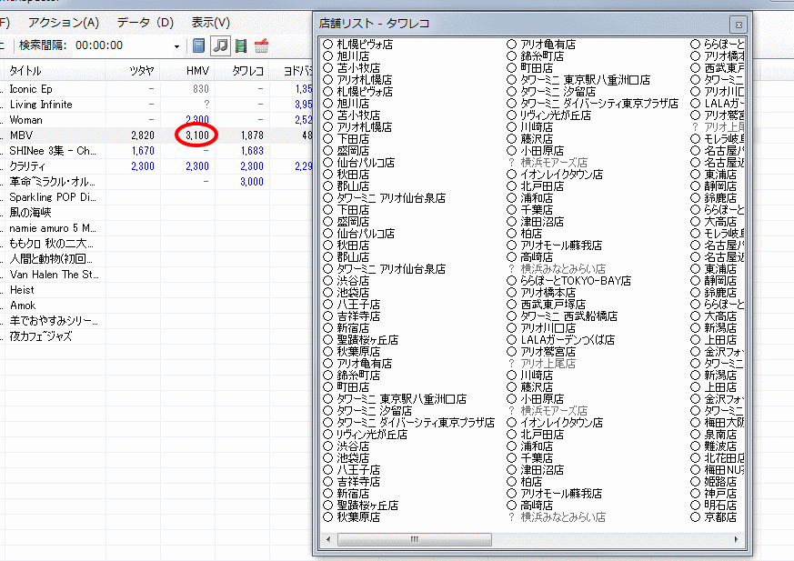Select the 羊でおやすみシリー... title row
This screenshot has height=561, width=794.
pyautogui.click(x=54, y=321)
